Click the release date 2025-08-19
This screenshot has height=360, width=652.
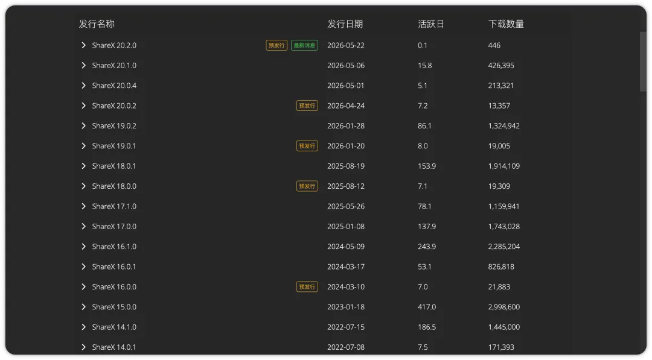pyautogui.click(x=346, y=166)
